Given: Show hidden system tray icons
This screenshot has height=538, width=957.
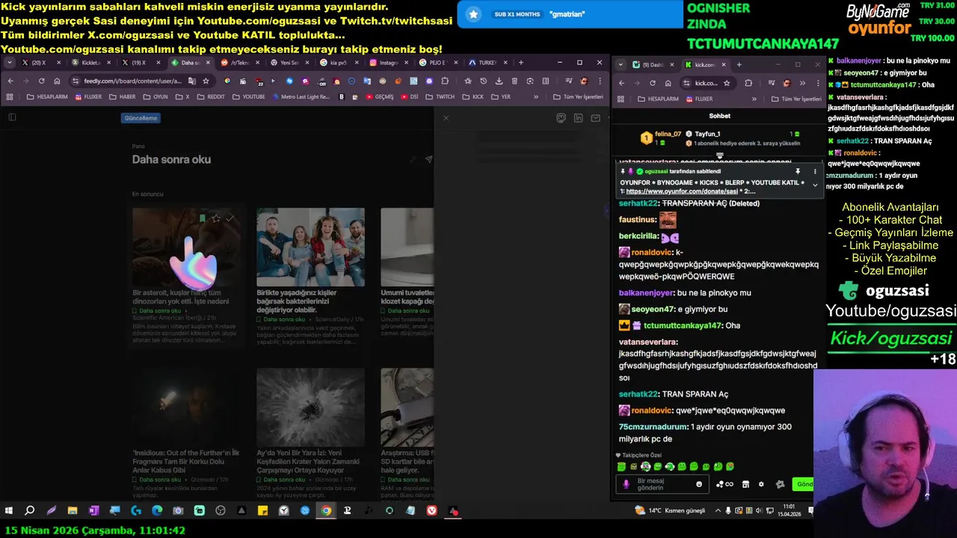Looking at the screenshot, I should pyautogui.click(x=718, y=511).
